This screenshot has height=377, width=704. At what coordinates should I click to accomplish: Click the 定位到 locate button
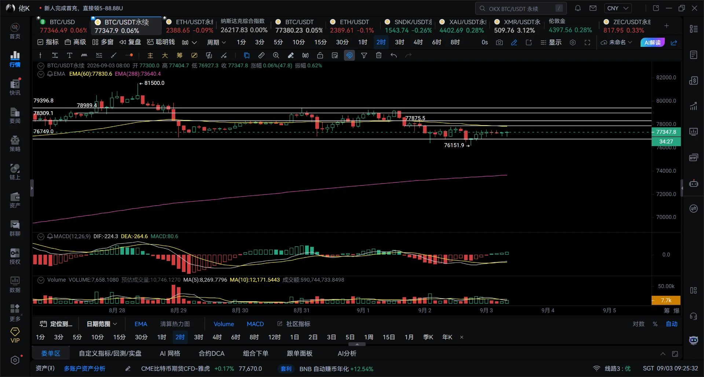click(x=56, y=324)
